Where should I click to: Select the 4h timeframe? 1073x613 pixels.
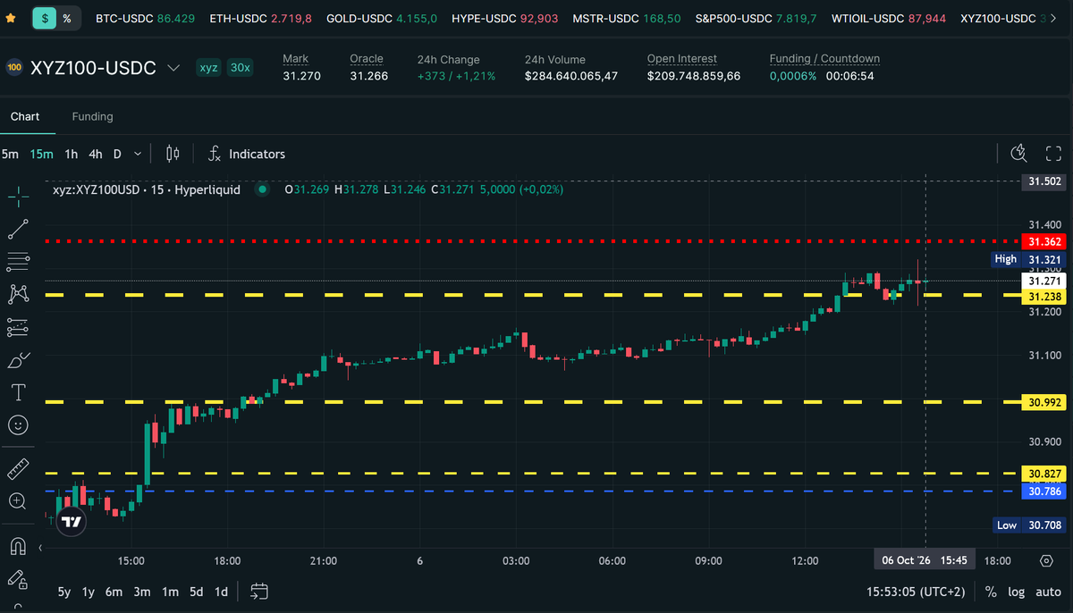coord(95,154)
